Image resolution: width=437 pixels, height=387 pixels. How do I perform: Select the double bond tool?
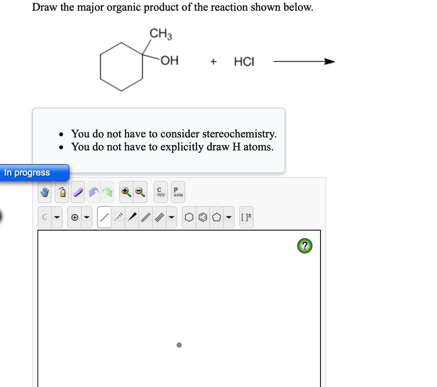[145, 217]
